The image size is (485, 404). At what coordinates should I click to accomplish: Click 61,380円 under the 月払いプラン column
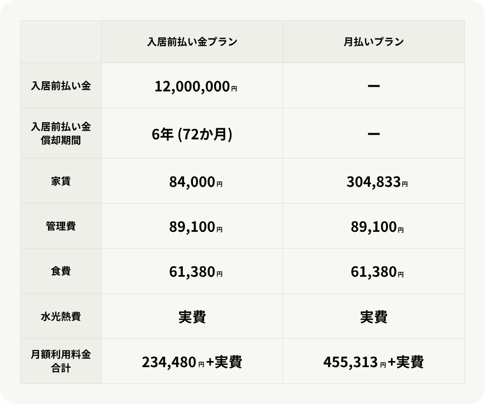coord(377,272)
